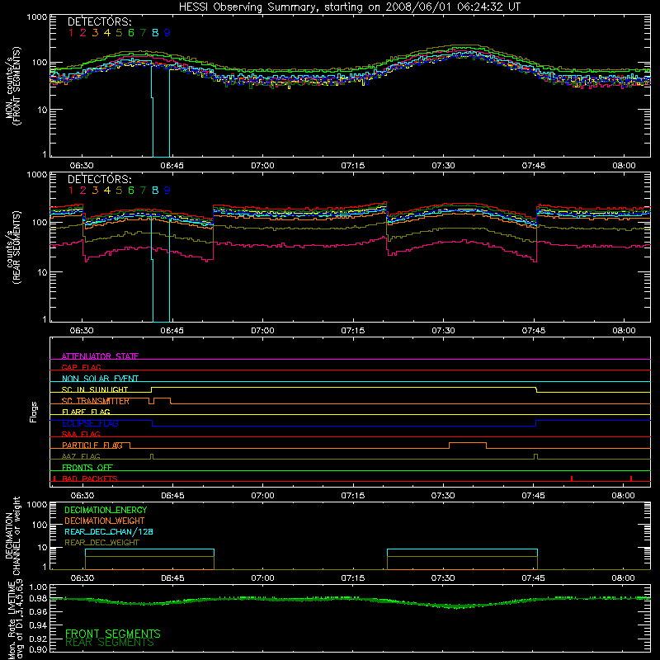Screen dimensions: 660x660
Task: Click the HESSI Observing Summary title text
Action: (349, 7)
